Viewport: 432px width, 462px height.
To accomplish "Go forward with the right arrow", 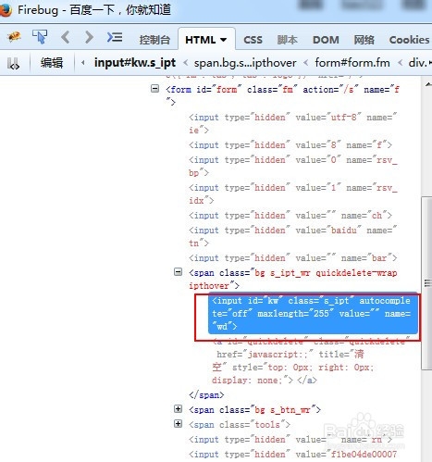I will point(89,37).
